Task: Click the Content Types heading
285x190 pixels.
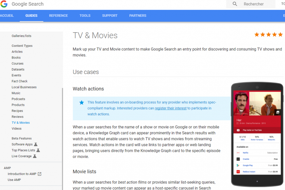Action: pyautogui.click(x=22, y=46)
